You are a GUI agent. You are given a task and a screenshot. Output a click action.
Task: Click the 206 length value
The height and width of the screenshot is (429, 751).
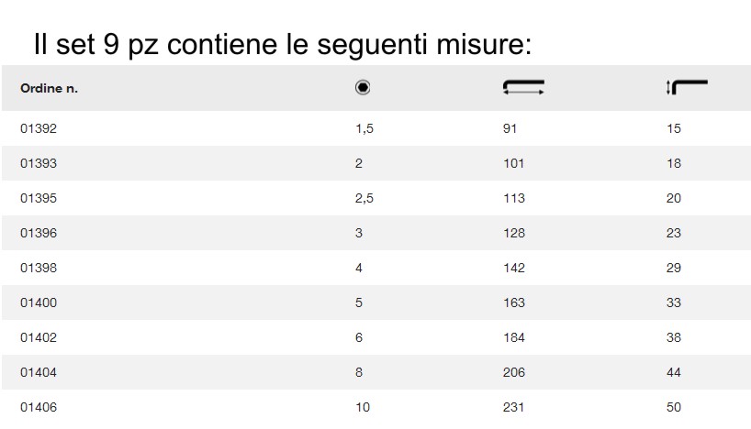[514, 372]
